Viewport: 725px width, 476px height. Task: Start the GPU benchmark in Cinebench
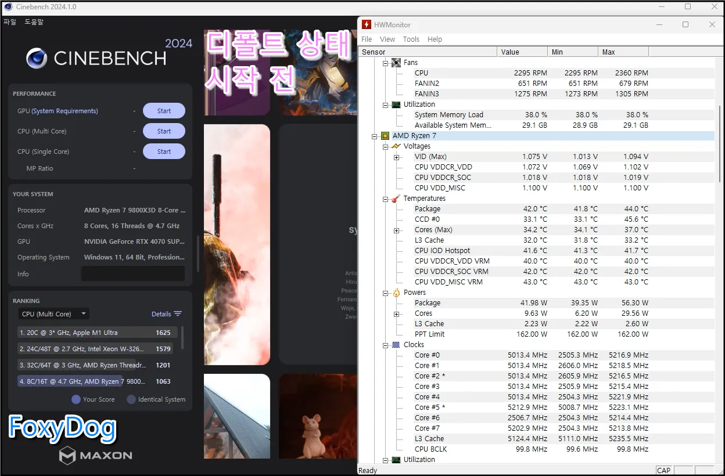[x=164, y=111]
